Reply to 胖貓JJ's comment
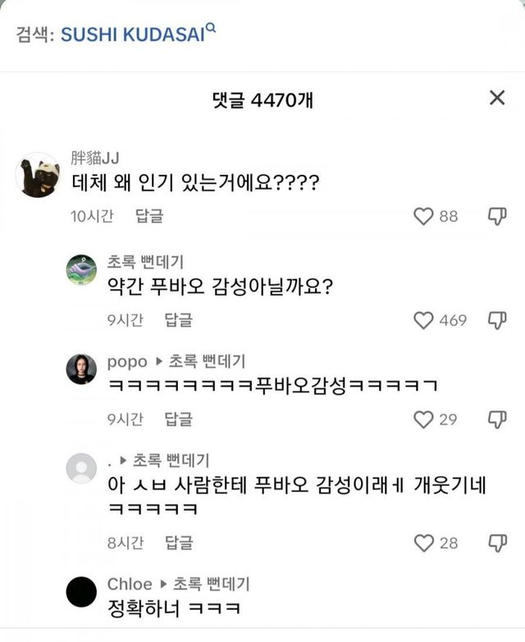 (x=149, y=216)
